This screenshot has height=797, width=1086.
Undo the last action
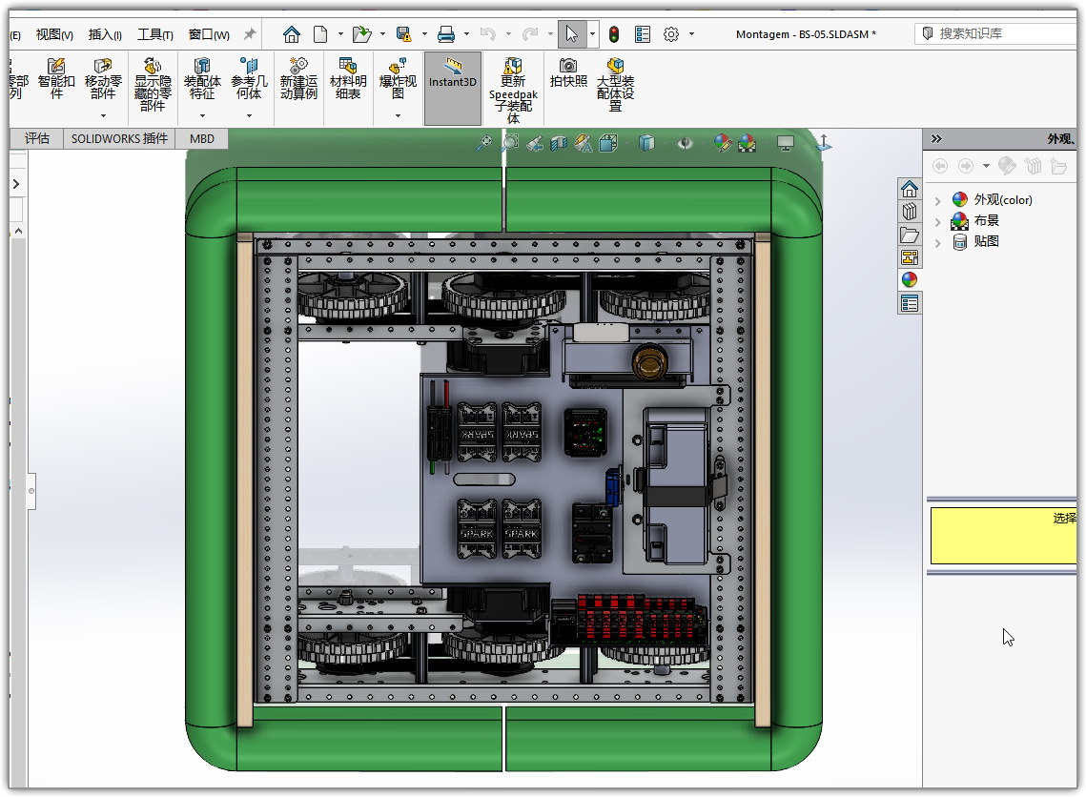(x=487, y=34)
